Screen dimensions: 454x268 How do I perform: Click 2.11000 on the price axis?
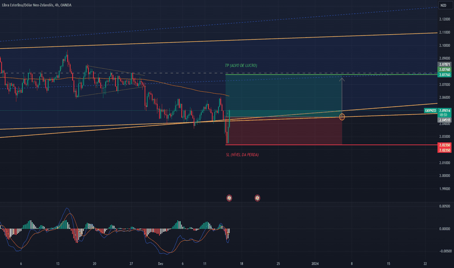click(x=445, y=32)
